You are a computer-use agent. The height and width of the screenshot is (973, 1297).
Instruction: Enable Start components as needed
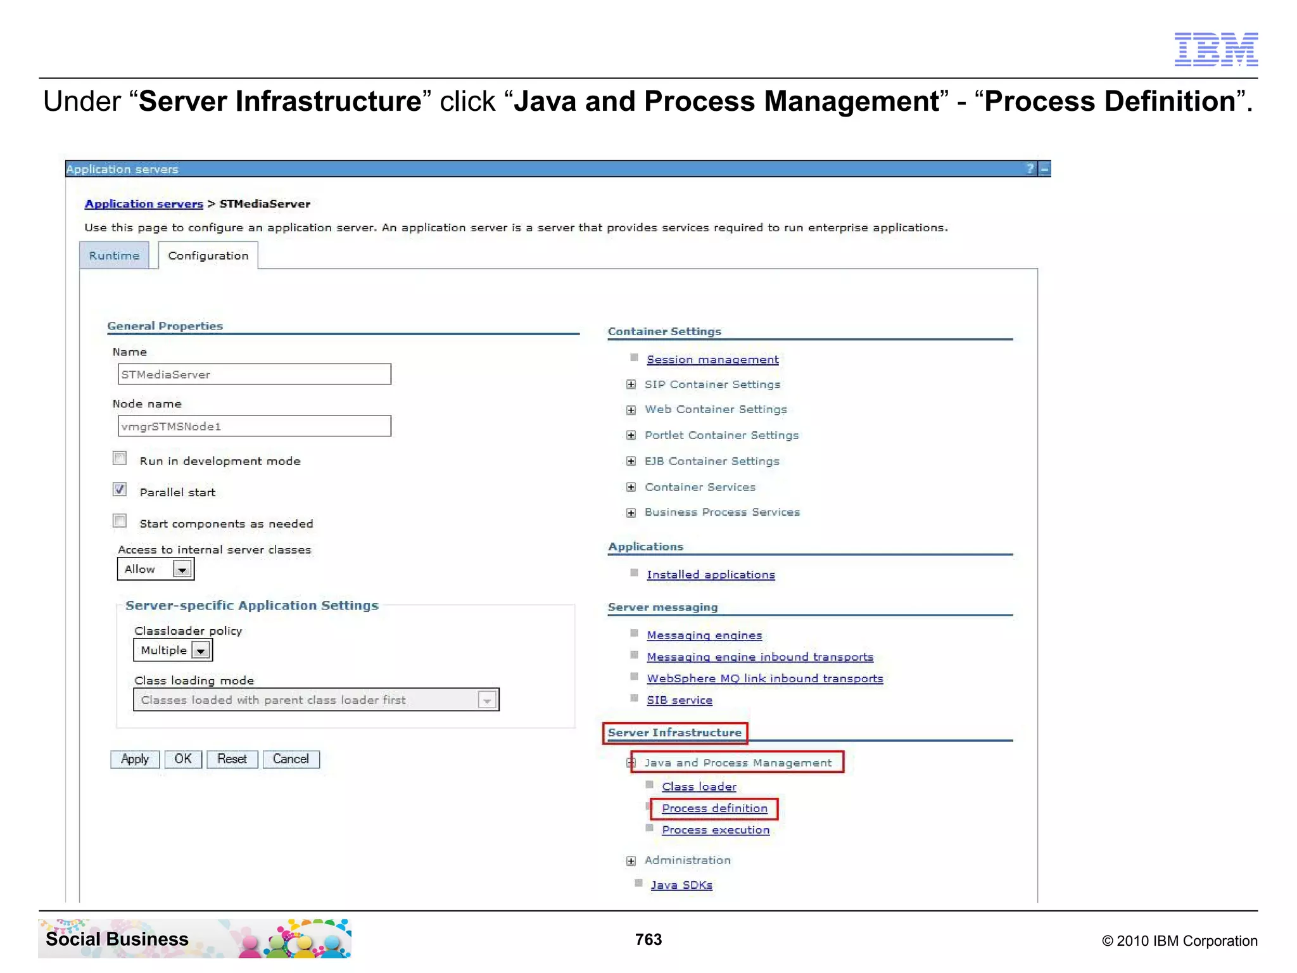(119, 521)
